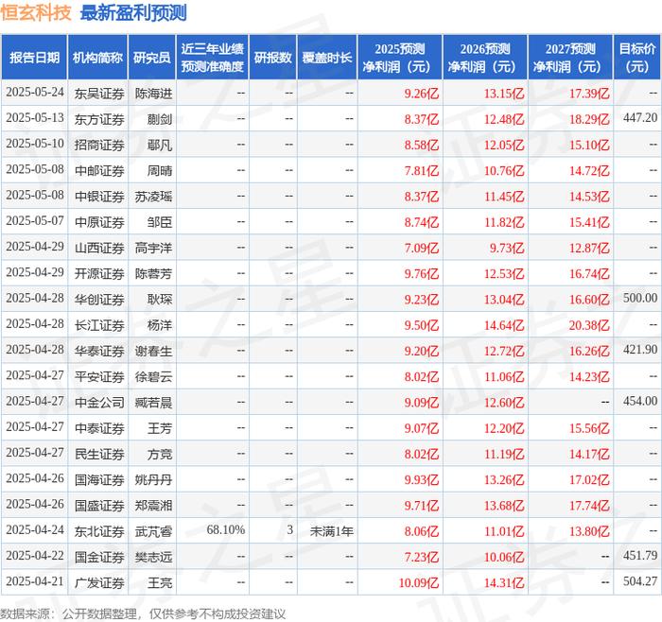Image resolution: width=662 pixels, height=622 pixels.
Task: Select institution 华泰证券
Action: point(99,351)
